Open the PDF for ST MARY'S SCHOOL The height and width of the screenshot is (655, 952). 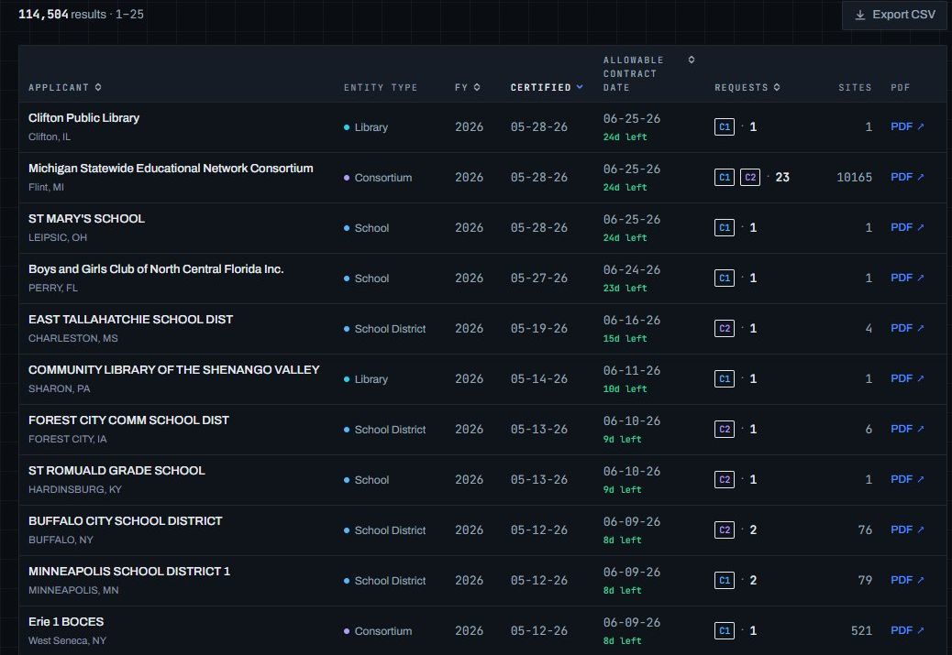907,227
